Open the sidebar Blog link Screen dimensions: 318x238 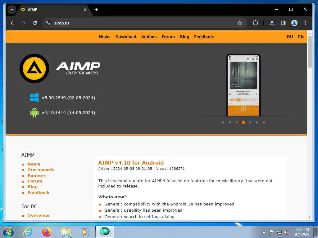pyautogui.click(x=32, y=187)
